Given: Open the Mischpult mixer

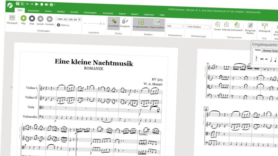Looking at the screenshot, I should click(x=12, y=19).
